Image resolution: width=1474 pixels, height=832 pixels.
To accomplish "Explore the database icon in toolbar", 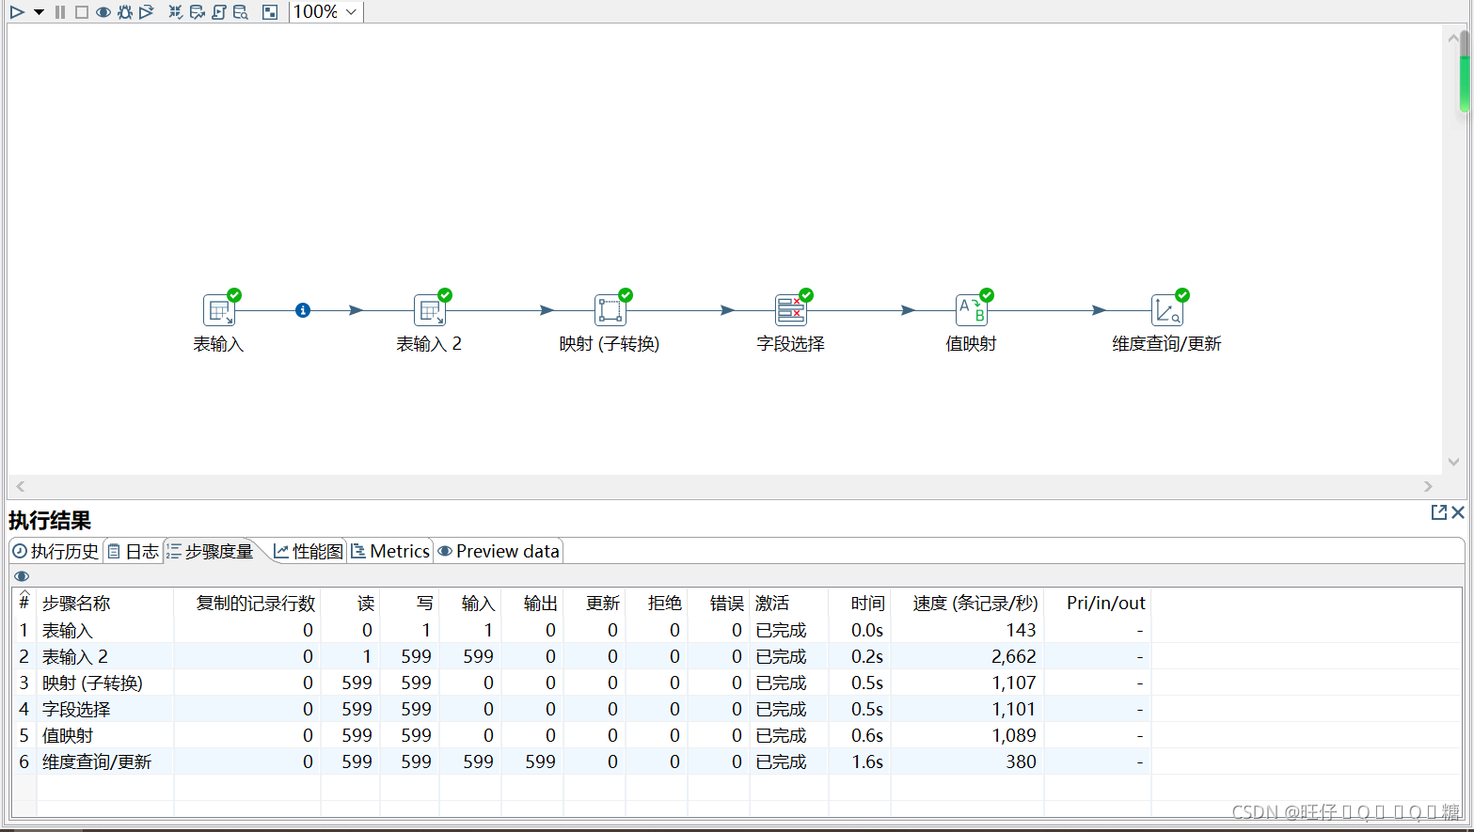I will tap(241, 12).
